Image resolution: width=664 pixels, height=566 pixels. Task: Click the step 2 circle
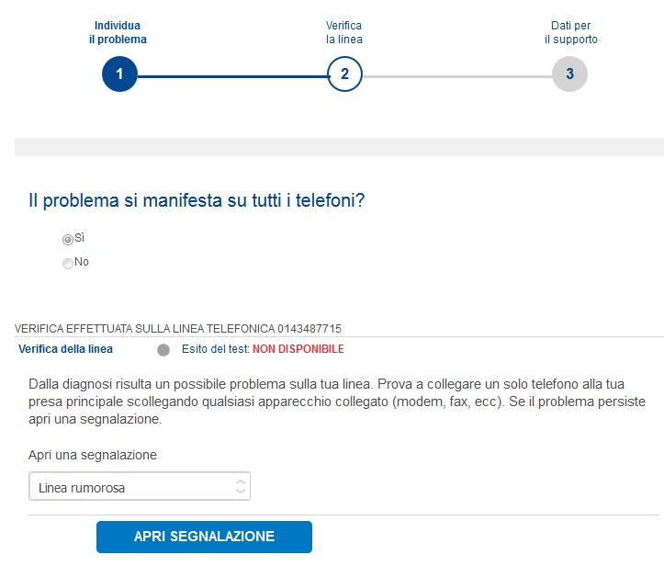tap(344, 74)
